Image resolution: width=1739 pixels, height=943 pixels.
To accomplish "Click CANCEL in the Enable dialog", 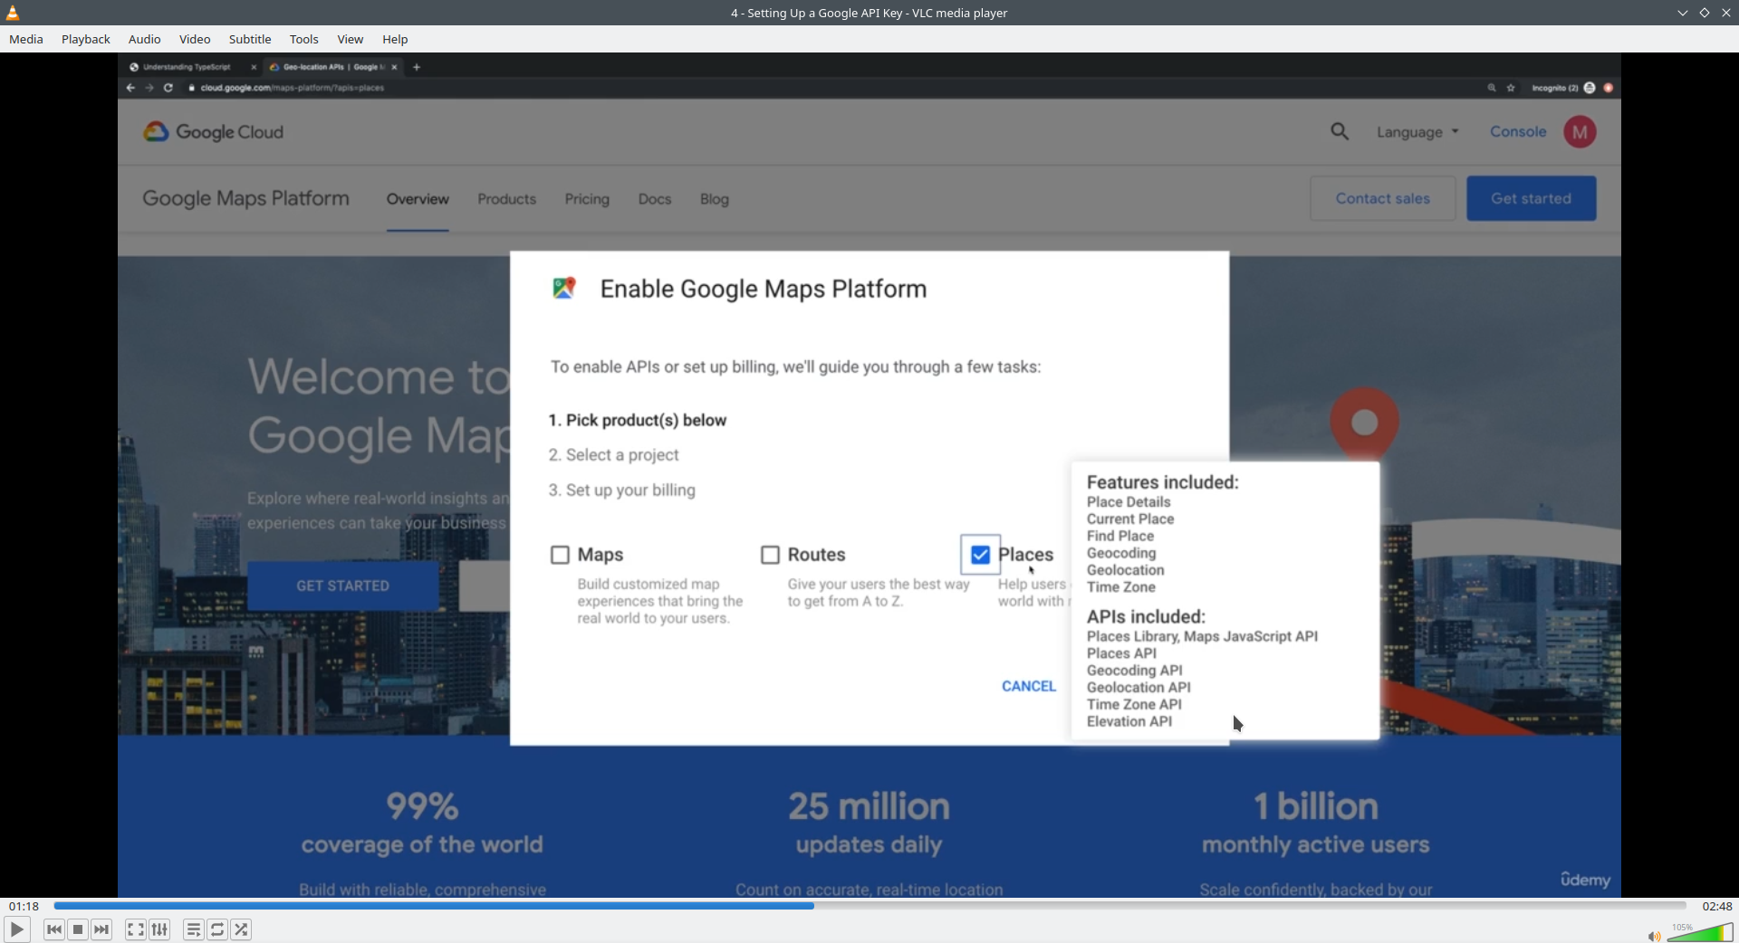I will click(1029, 686).
